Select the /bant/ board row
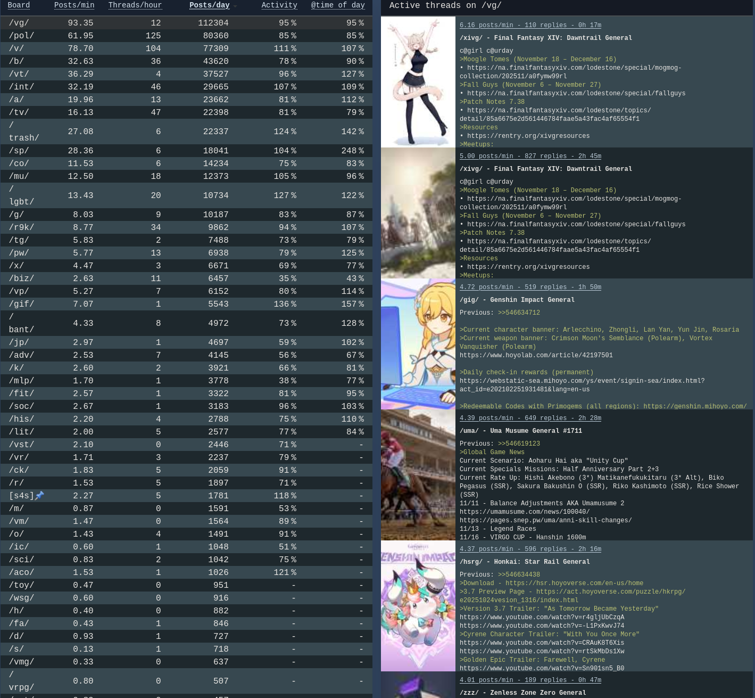Viewport: 755px width, 698px height. click(x=186, y=323)
